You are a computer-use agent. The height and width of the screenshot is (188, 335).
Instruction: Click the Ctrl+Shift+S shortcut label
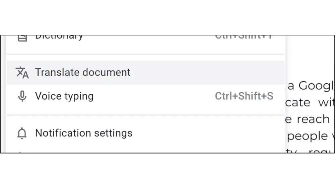(244, 96)
